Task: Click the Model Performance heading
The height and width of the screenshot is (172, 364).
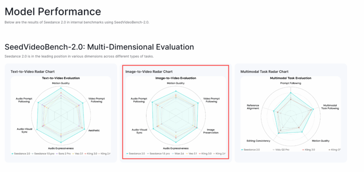Action: tap(53, 11)
